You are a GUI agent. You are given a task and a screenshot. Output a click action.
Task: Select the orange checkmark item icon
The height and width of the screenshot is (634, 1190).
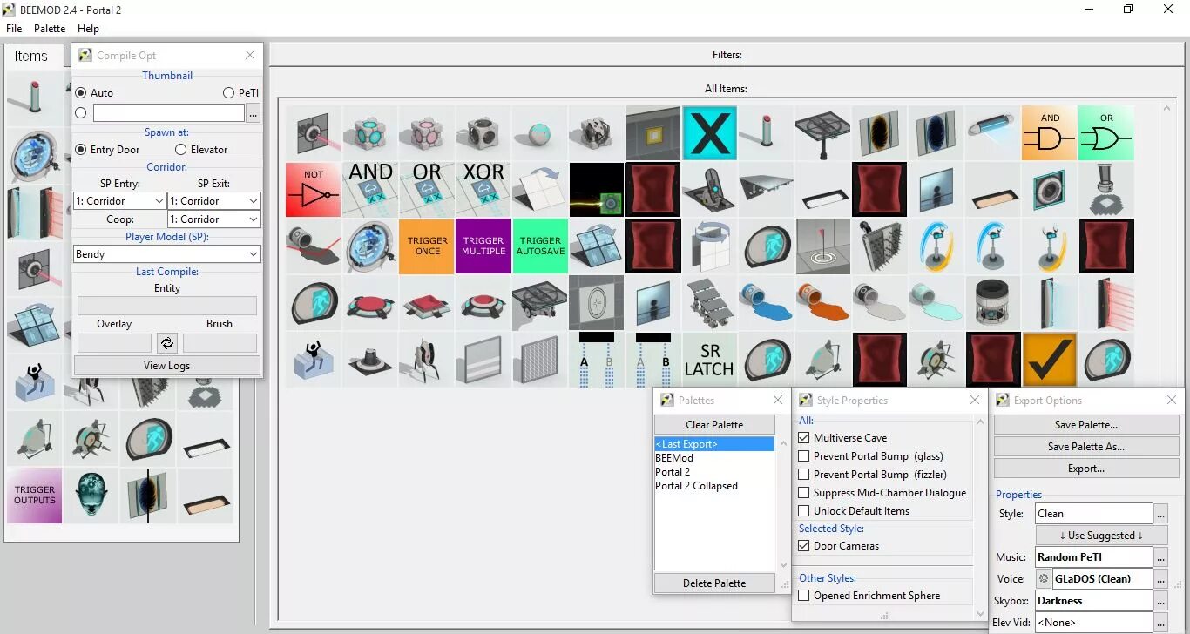1049,360
